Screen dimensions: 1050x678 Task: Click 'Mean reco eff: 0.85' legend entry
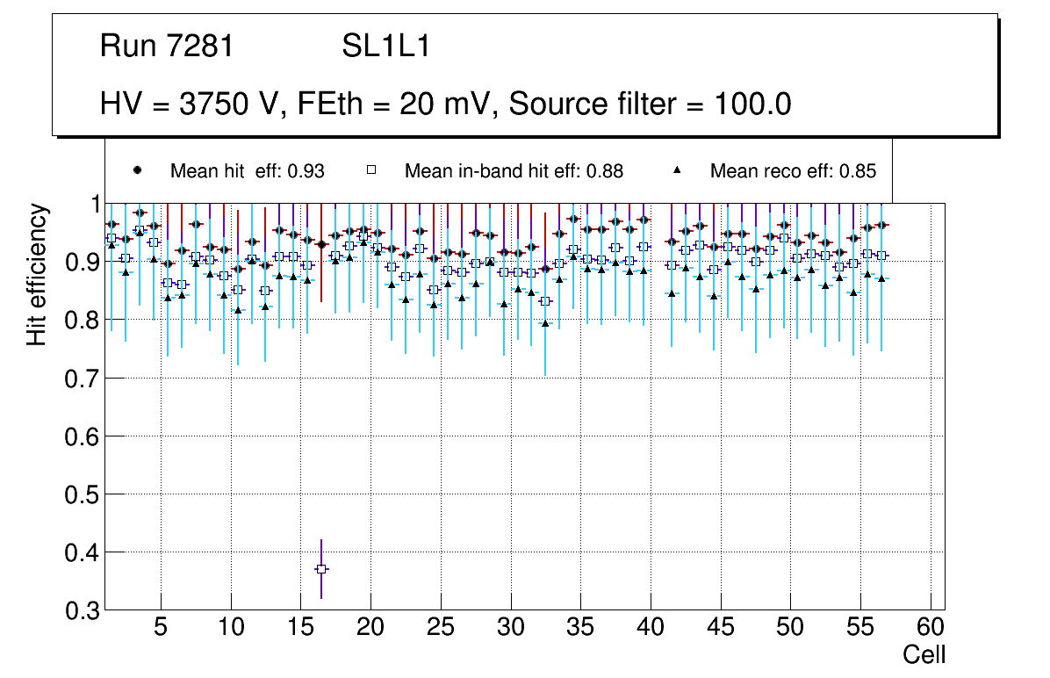792,171
